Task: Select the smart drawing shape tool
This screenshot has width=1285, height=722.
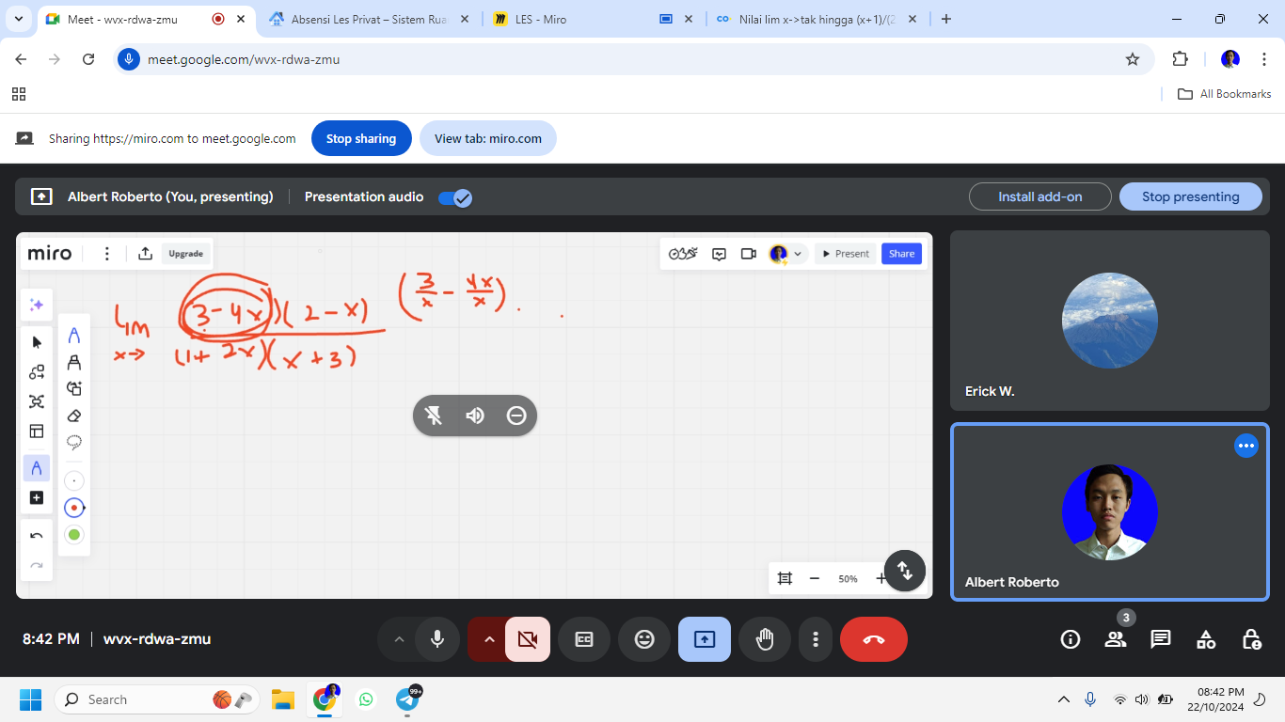Action: pyautogui.click(x=74, y=388)
